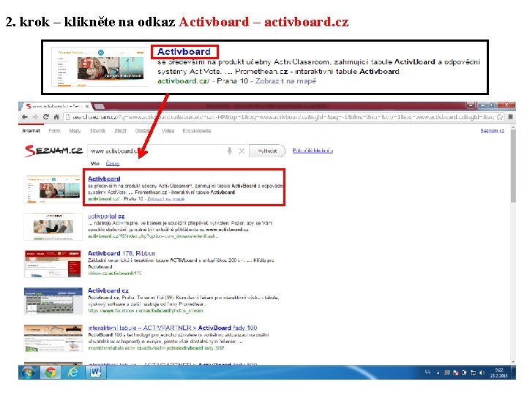Launch Internet Explorer from the taskbar
The width and height of the screenshot is (527, 395).
point(73,372)
